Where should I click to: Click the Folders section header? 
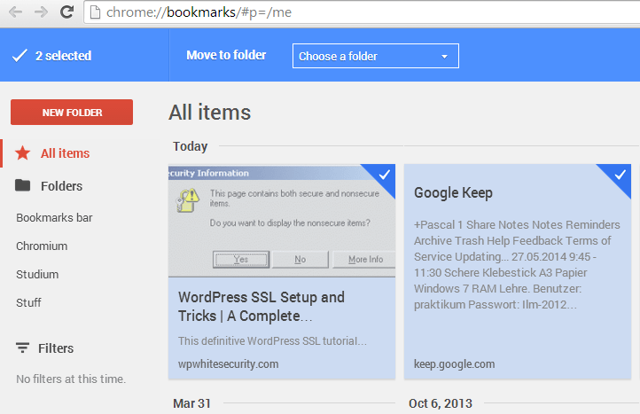[61, 186]
